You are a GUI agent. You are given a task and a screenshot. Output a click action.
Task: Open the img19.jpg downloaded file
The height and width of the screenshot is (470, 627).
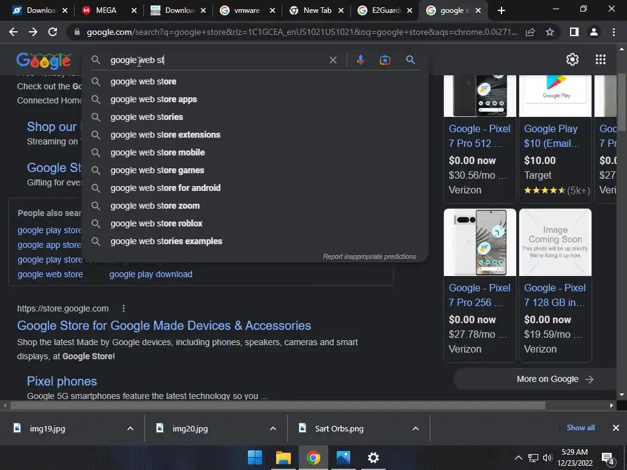pos(47,428)
